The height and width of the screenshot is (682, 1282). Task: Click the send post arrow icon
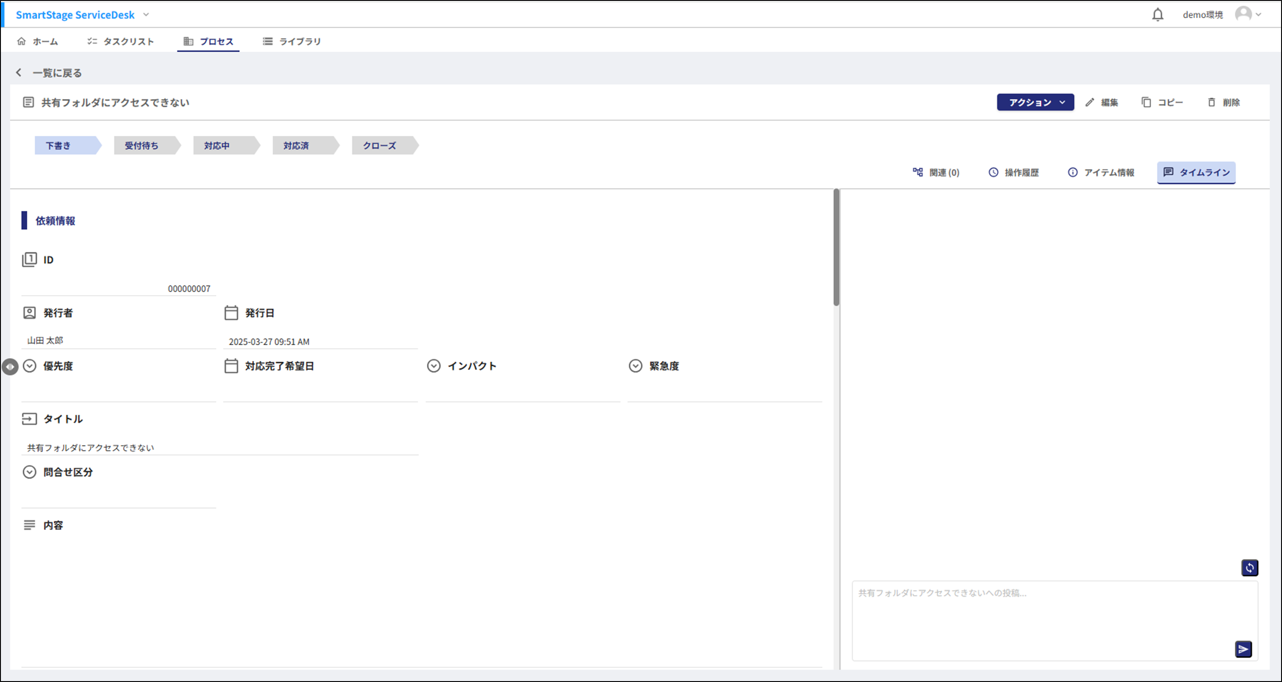click(x=1243, y=649)
